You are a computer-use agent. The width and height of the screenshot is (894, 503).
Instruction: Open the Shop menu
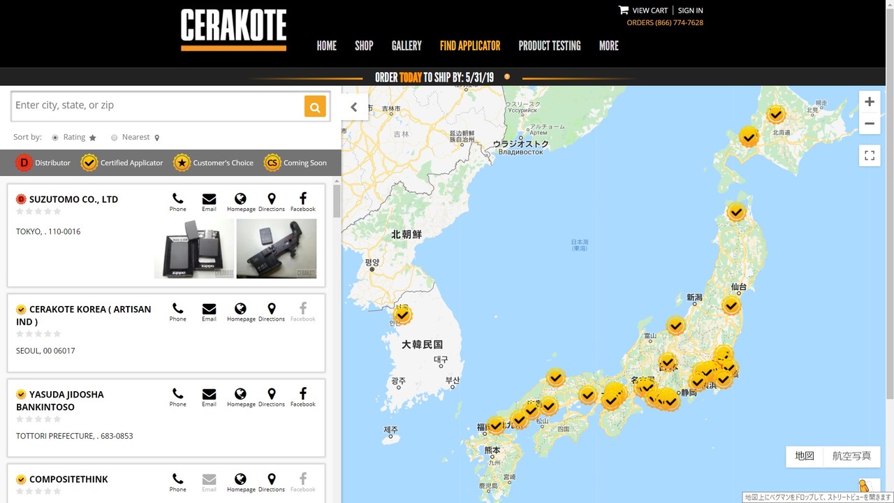coord(364,45)
